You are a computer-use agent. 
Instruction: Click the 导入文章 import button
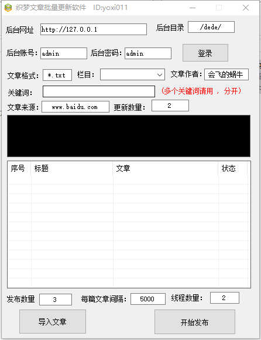[53, 322]
